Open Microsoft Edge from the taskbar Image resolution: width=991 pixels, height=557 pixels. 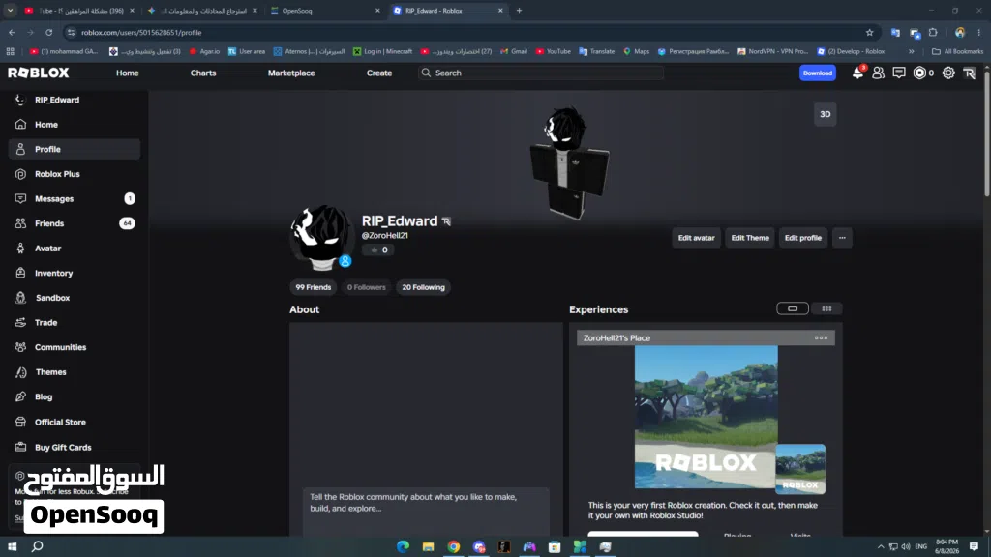[404, 547]
